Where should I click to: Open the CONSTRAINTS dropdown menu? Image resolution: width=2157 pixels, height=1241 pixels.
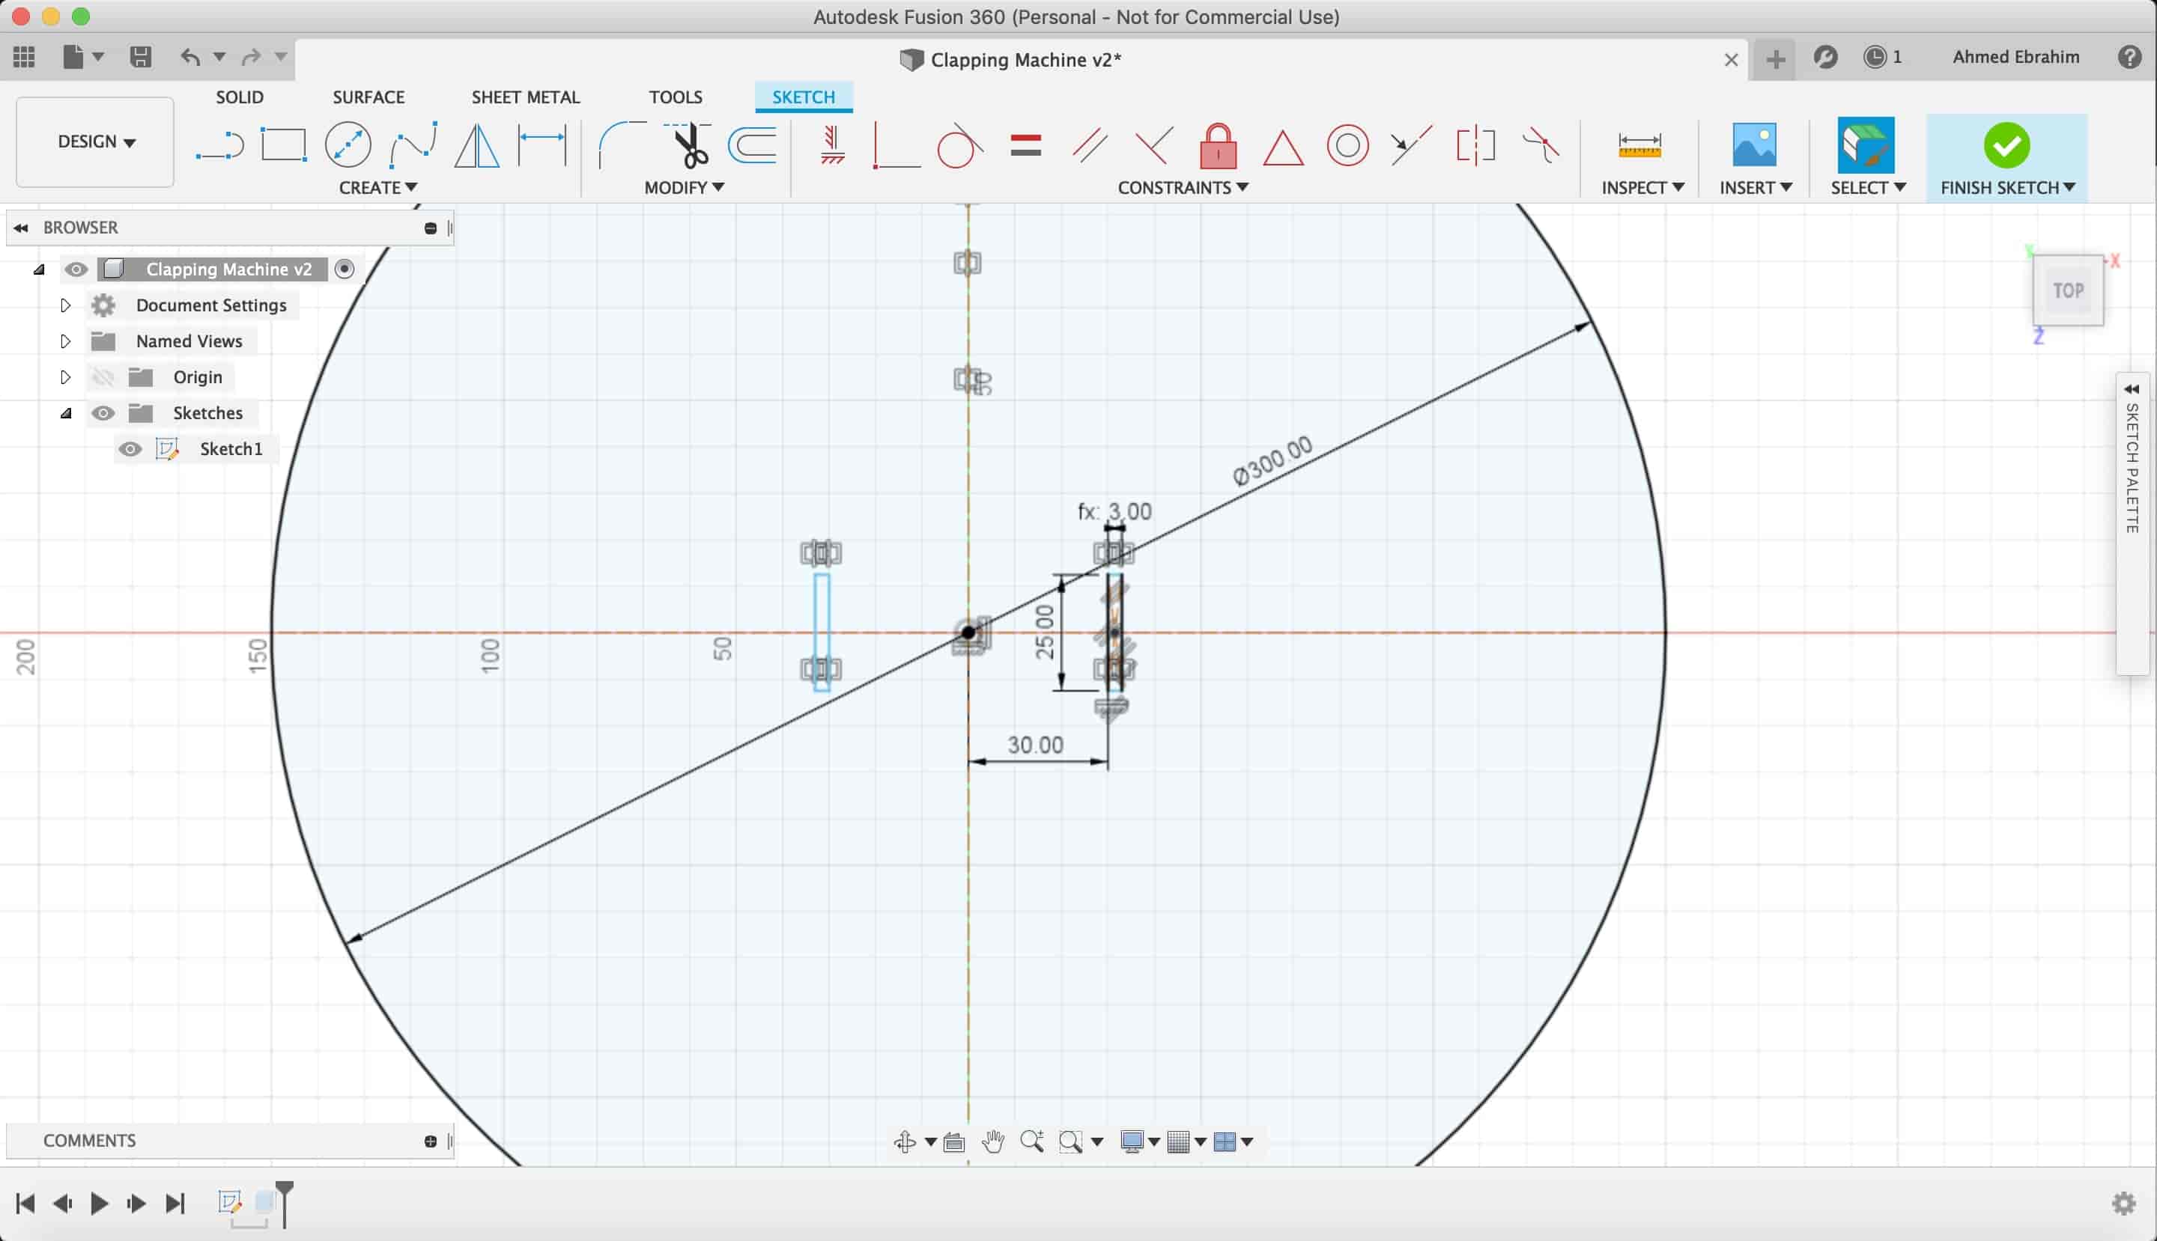[1182, 188]
